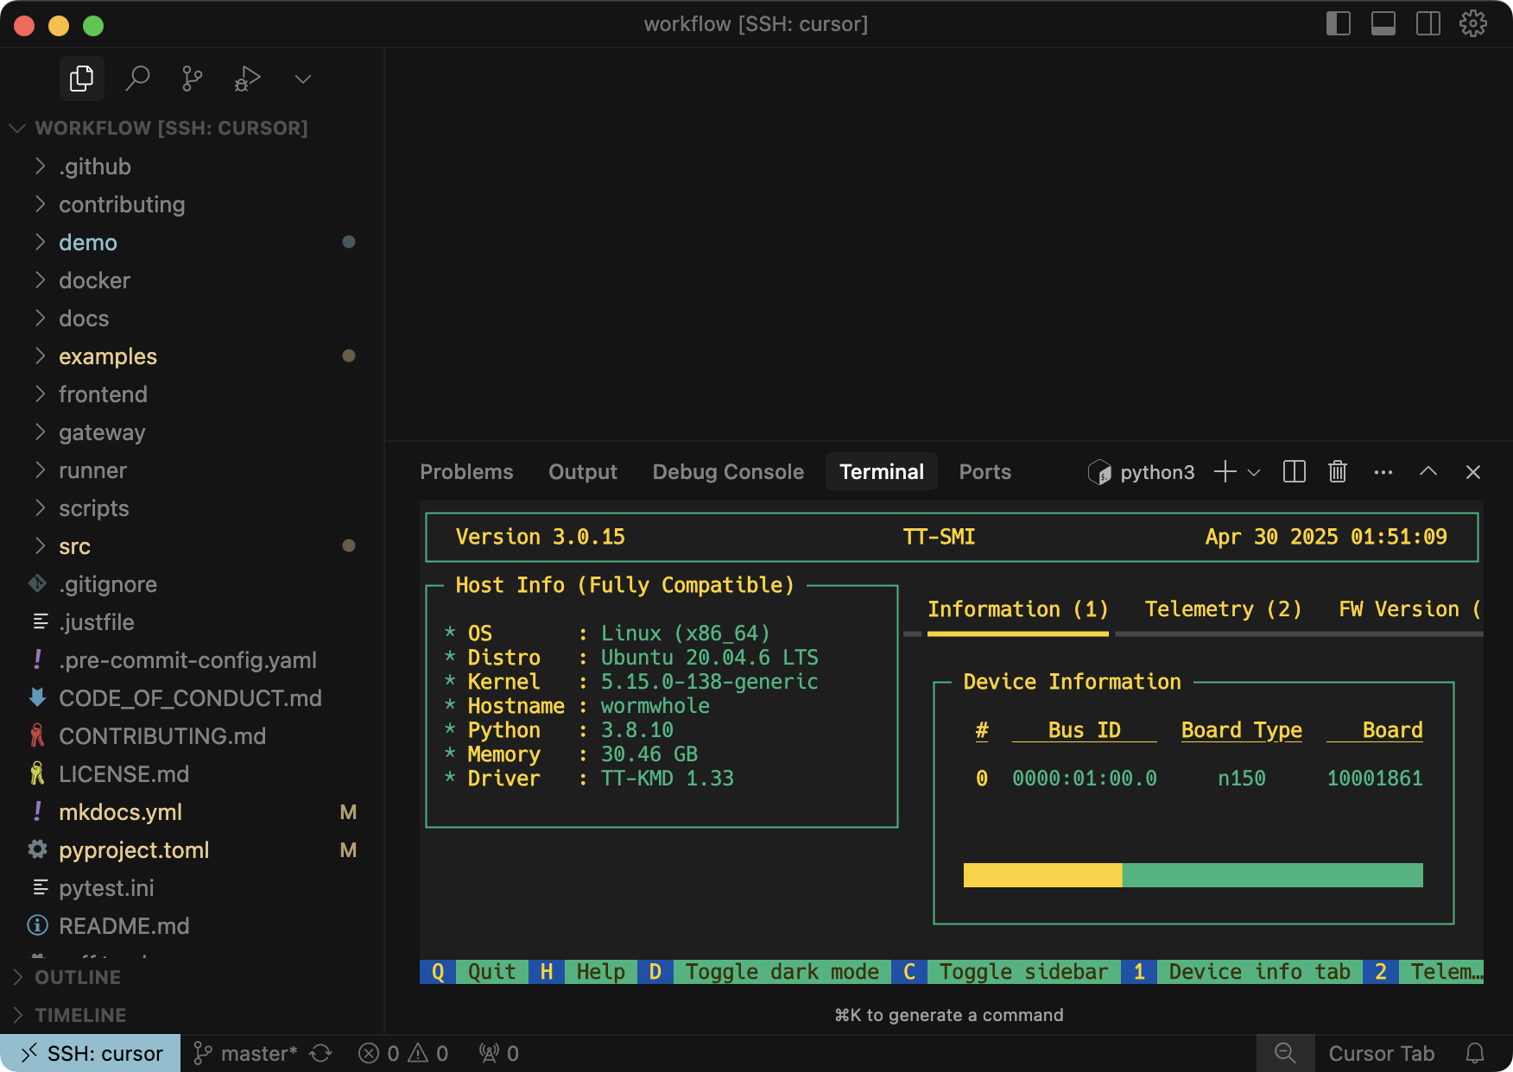Open the settings gear in title bar

click(x=1472, y=23)
